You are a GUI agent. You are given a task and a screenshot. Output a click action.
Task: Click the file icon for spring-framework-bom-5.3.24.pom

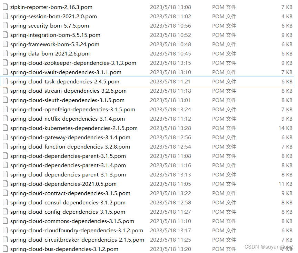tap(5, 44)
